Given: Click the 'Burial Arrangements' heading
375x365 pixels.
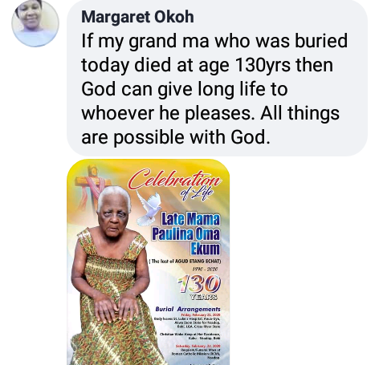Looking at the screenshot, I should 188,309.
